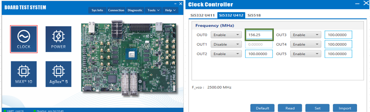Image resolution: width=370 pixels, height=112 pixels.
Task: Switch to the Si5518 tab
Action: [254, 15]
